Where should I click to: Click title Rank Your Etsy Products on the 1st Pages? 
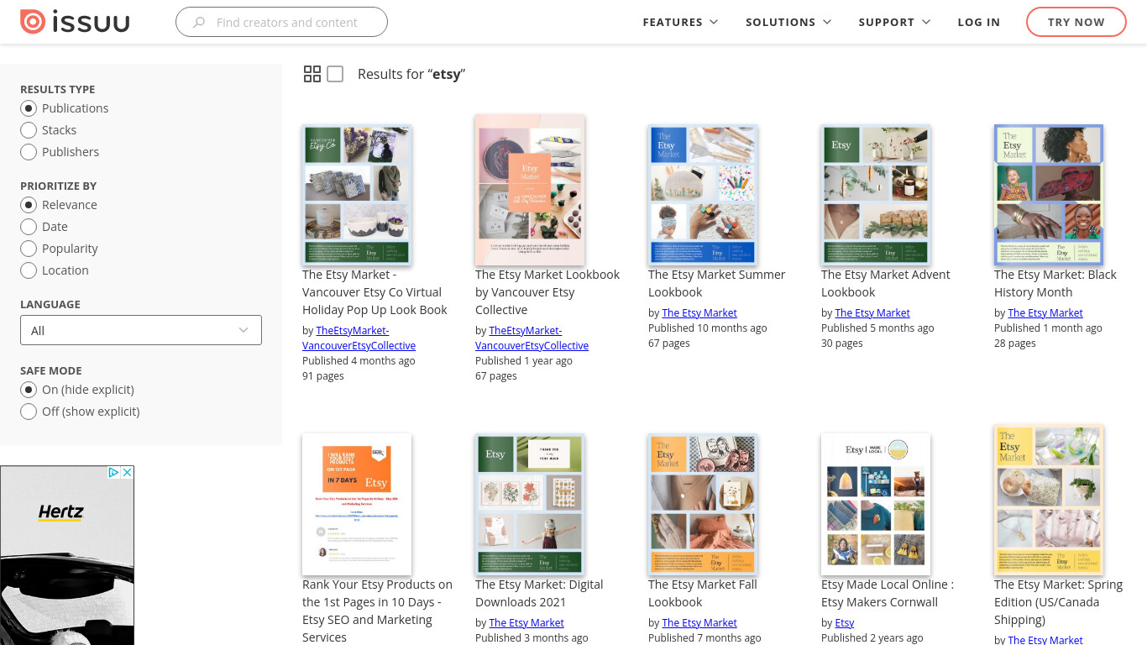[378, 611]
